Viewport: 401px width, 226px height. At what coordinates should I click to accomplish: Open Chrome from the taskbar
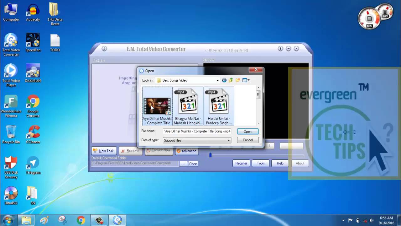81,220
